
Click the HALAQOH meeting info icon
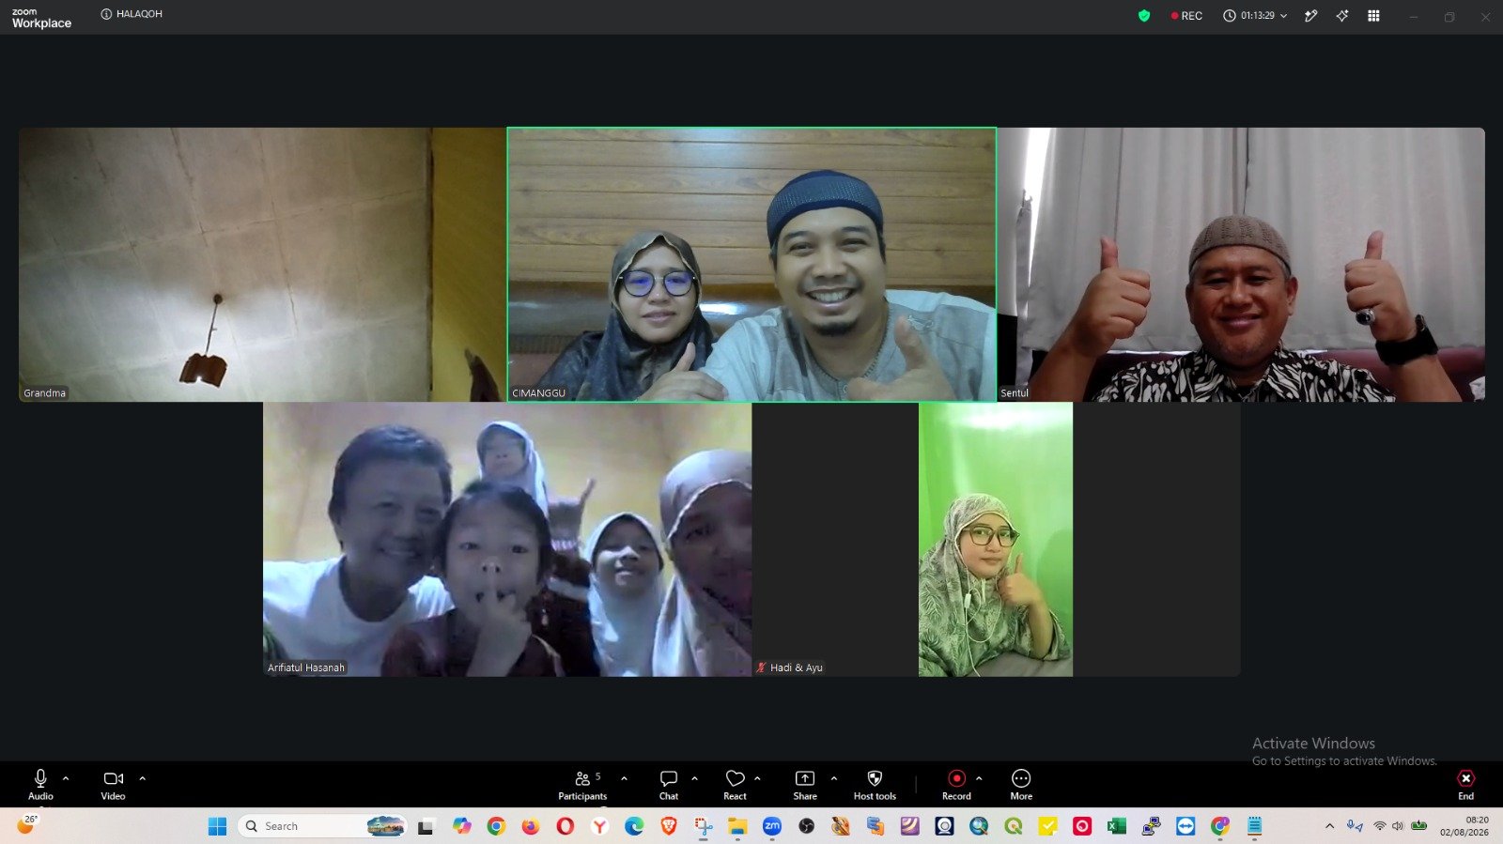pyautogui.click(x=106, y=14)
